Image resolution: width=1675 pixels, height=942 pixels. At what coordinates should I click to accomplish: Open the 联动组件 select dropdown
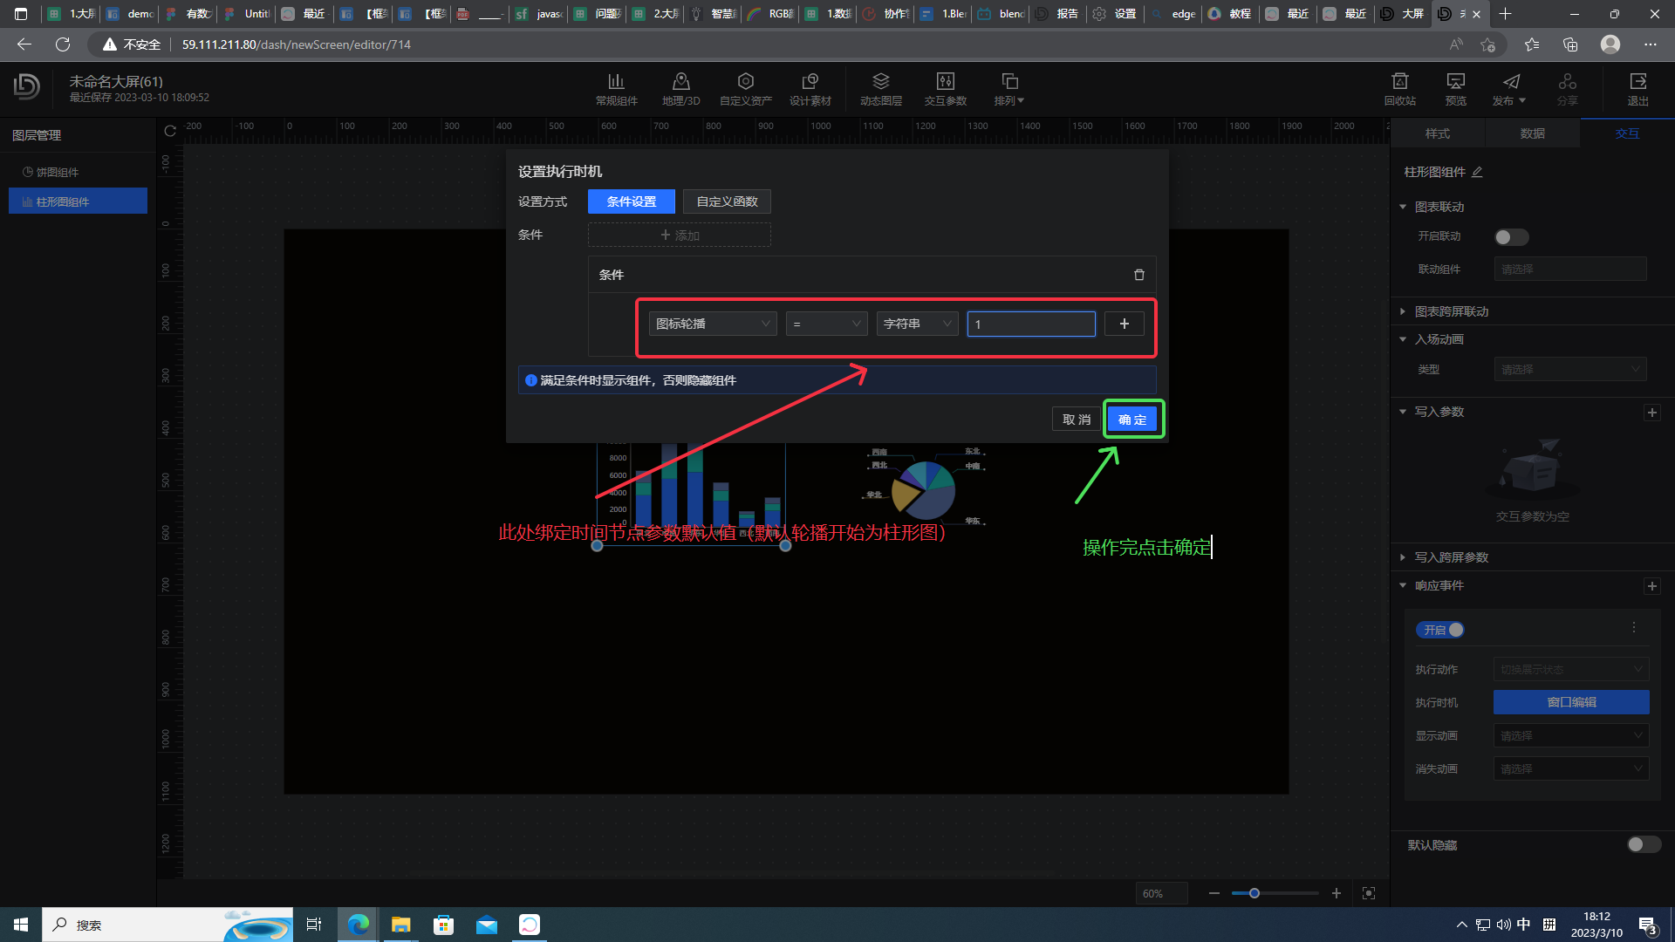point(1570,270)
